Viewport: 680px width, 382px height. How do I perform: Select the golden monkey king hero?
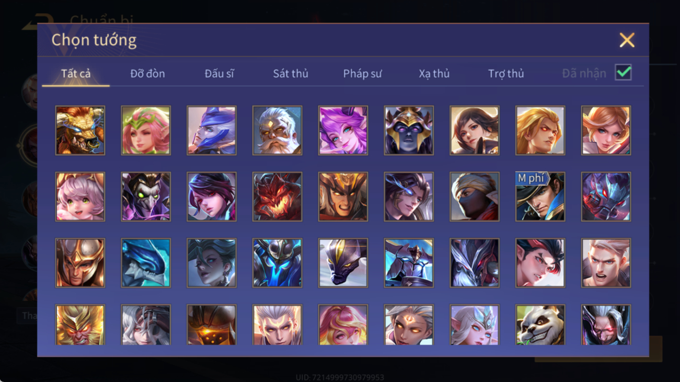(80, 325)
